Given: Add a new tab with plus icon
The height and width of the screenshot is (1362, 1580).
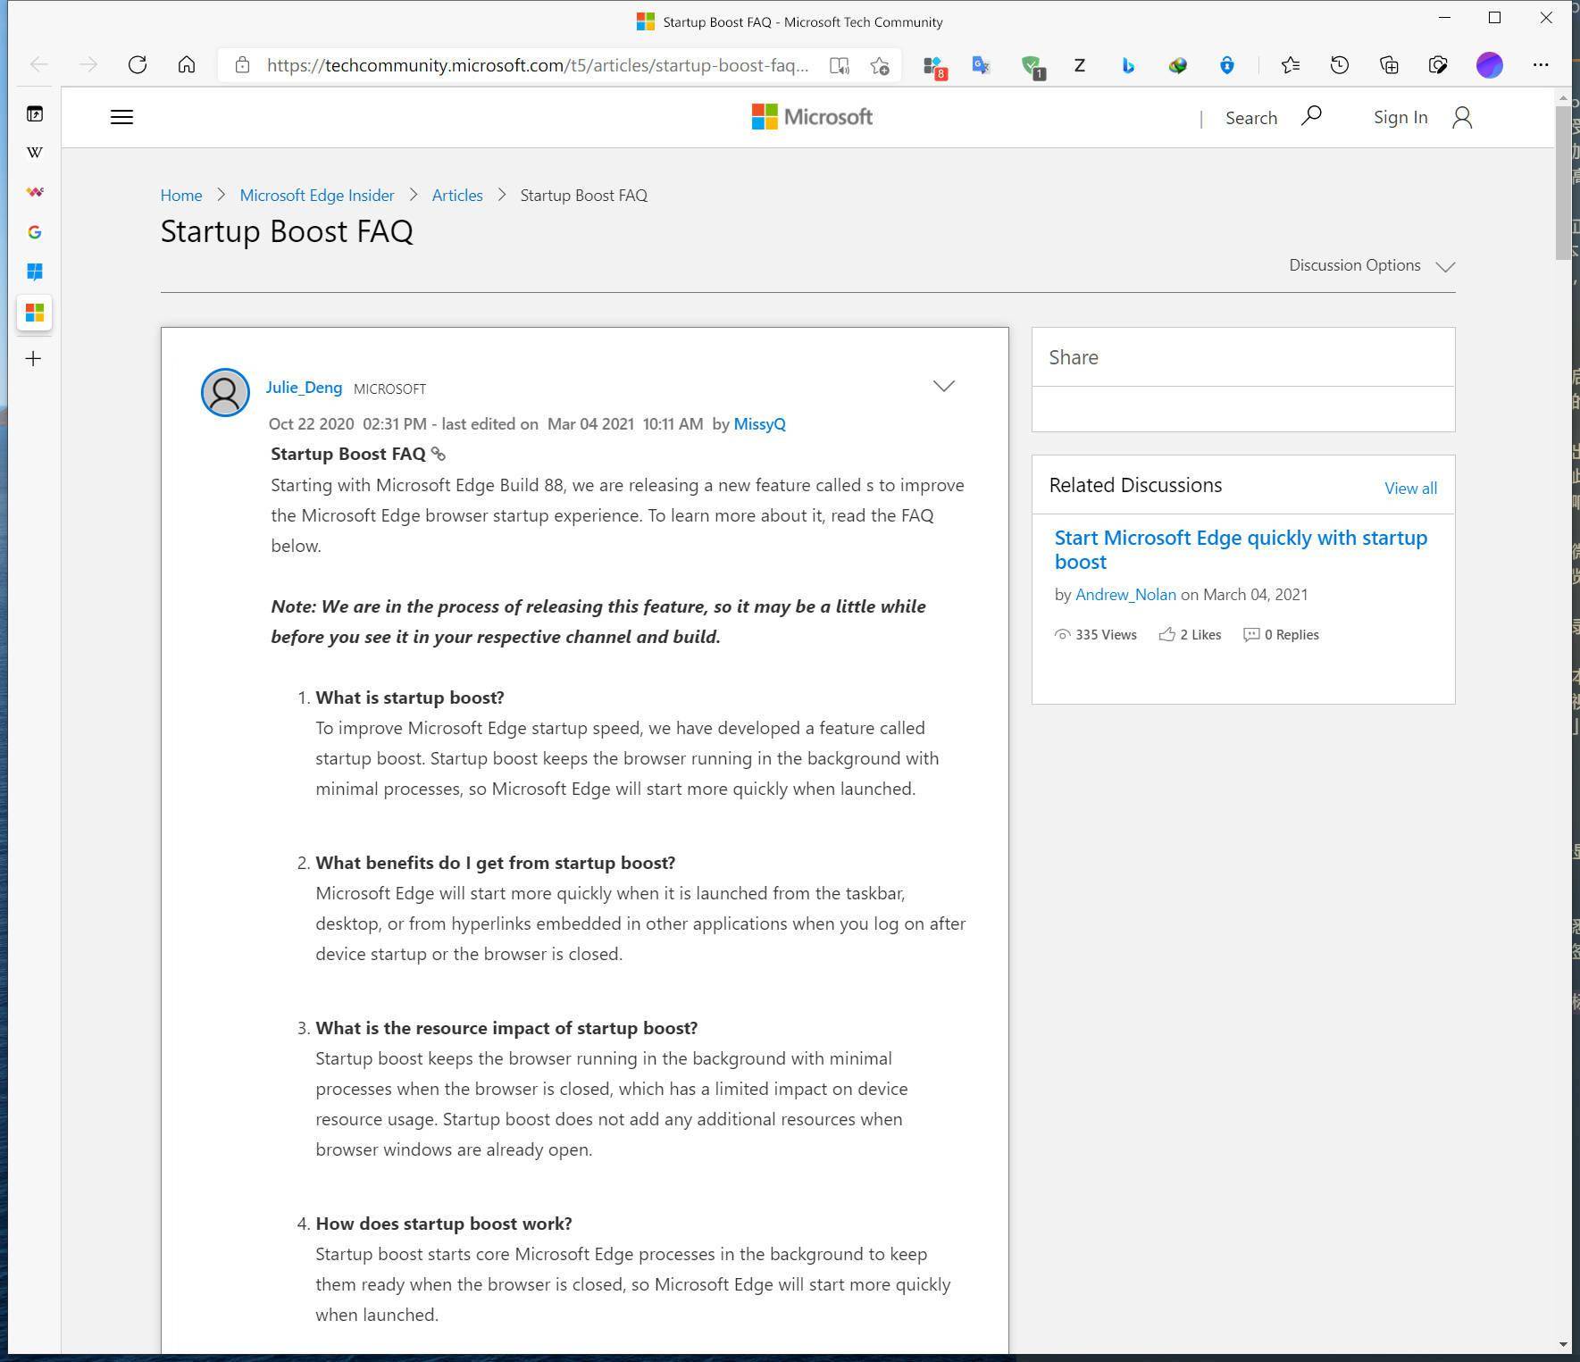Looking at the screenshot, I should 33,359.
